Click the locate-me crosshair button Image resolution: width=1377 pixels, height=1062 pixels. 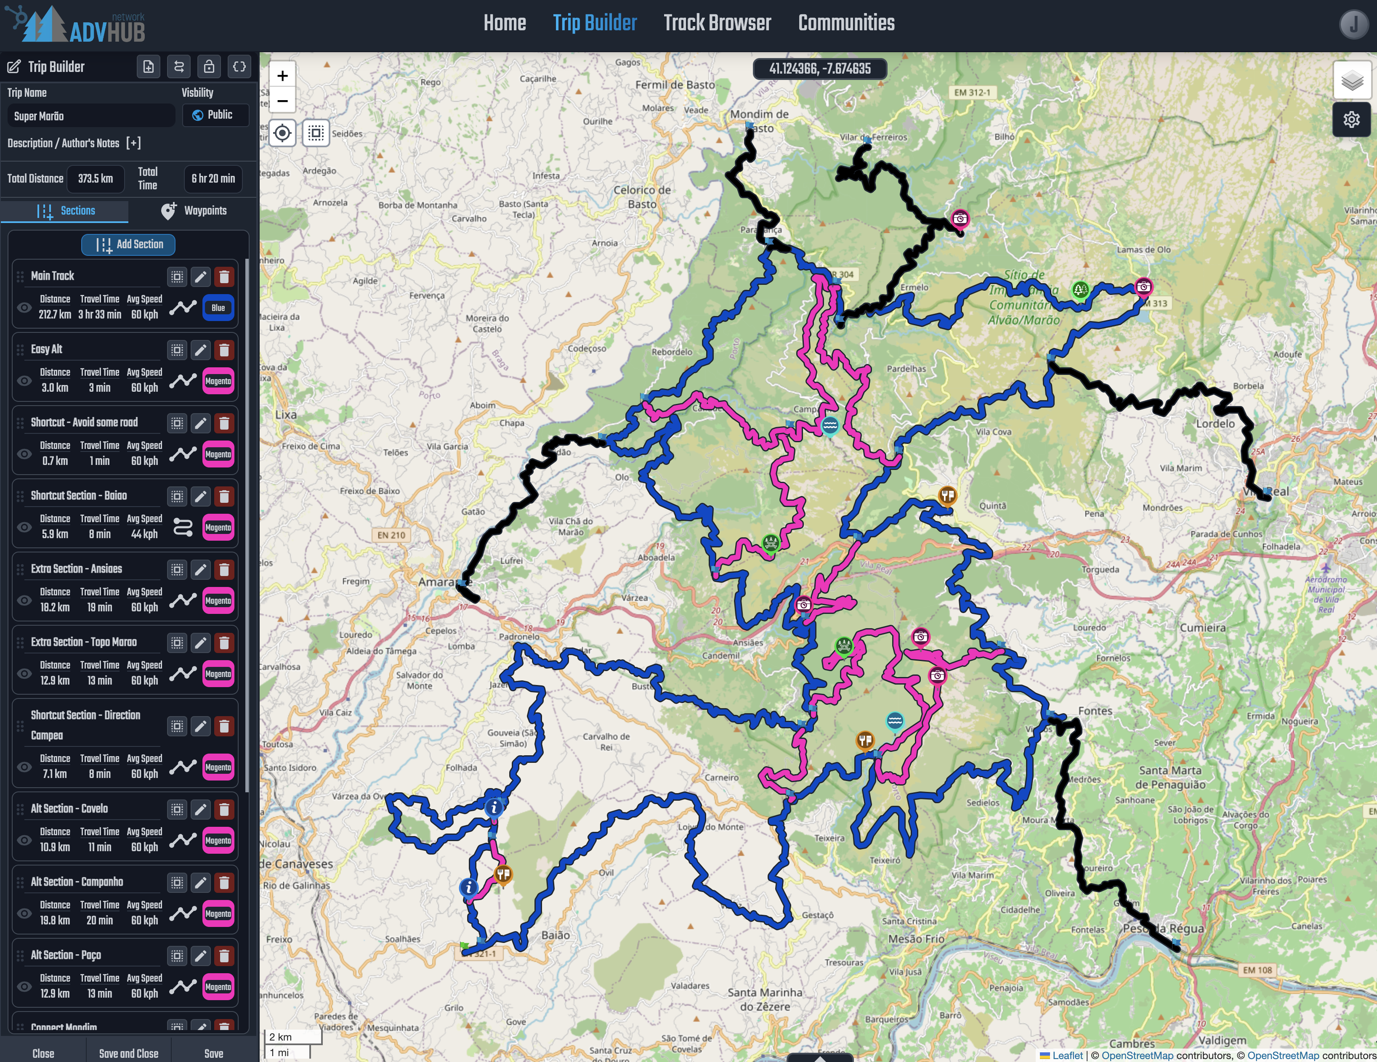pos(282,134)
